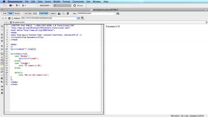The width and height of the screenshot is (208, 117).
Task: Open the Site dropdown in the application bar
Action: tap(24, 6)
